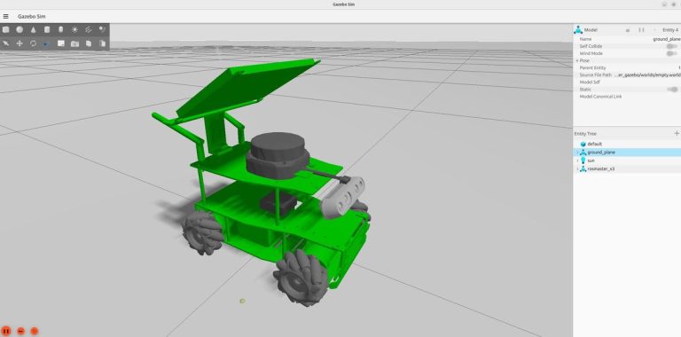Image resolution: width=681 pixels, height=337 pixels.
Task: Insert a cylinder shape
Action: click(x=47, y=29)
